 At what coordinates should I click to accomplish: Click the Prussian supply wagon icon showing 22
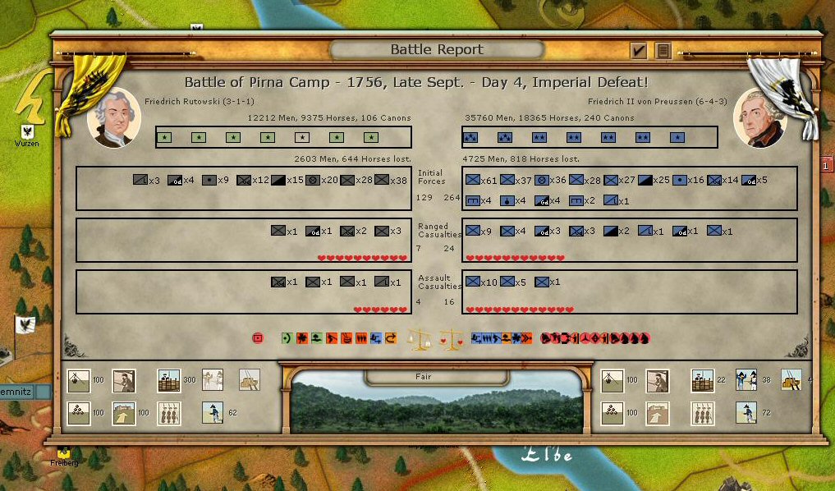(702, 380)
